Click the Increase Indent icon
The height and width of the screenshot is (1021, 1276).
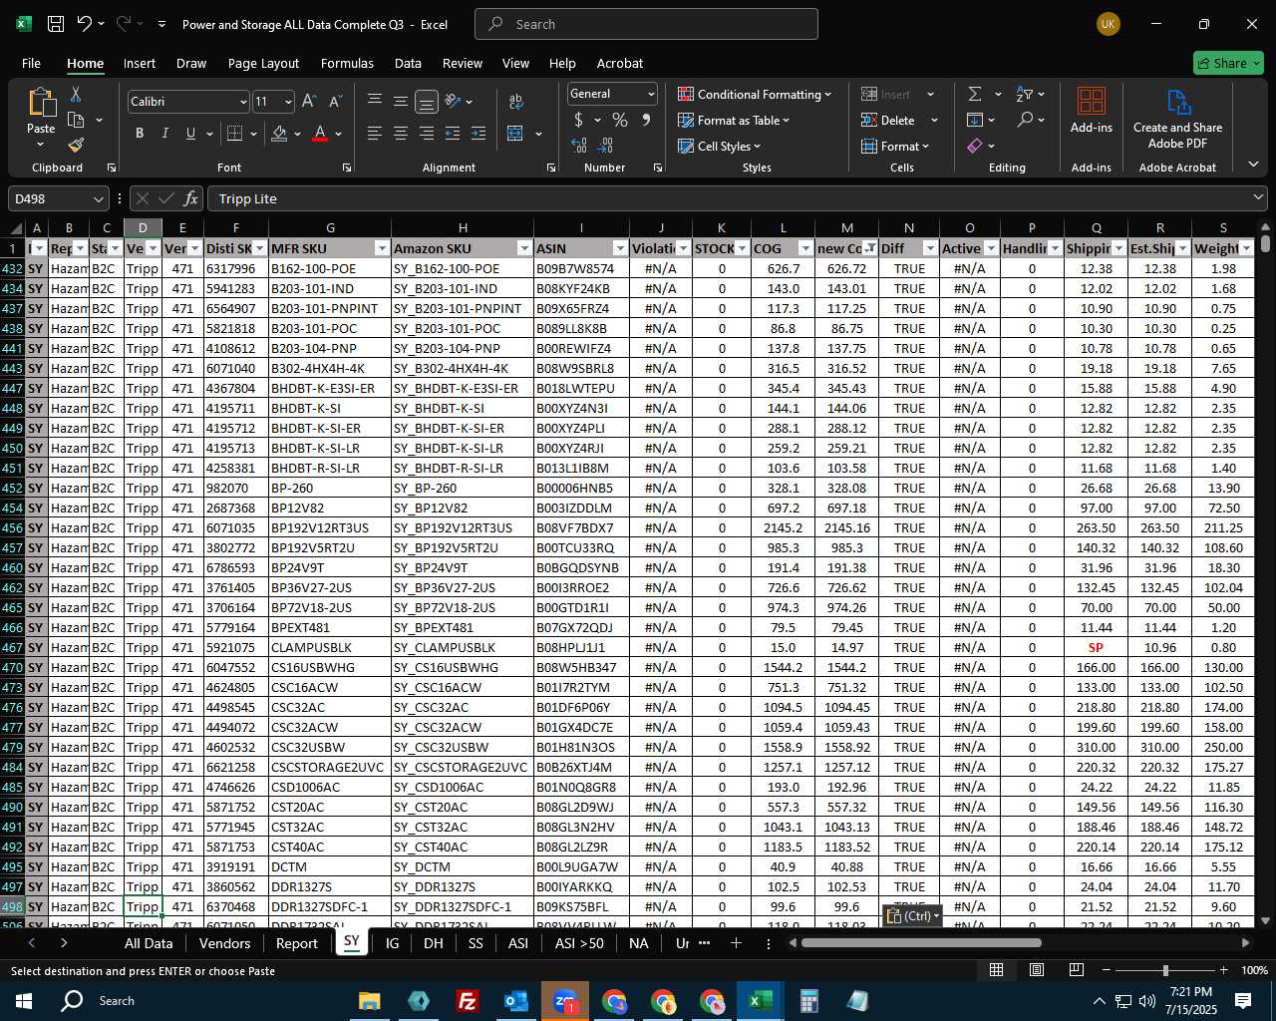pos(478,134)
